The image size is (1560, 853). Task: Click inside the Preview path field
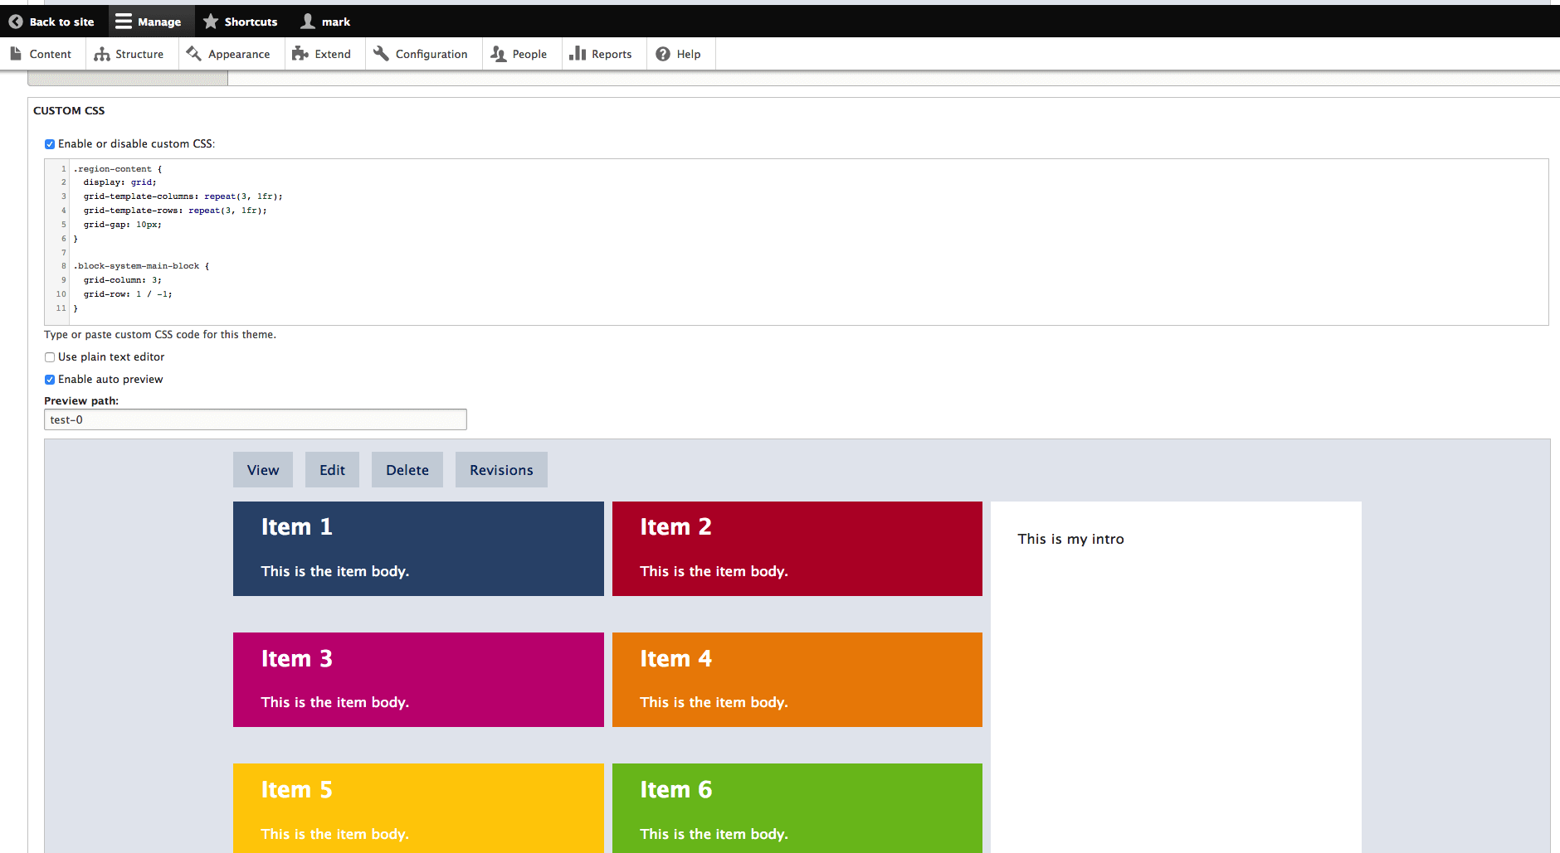255,419
